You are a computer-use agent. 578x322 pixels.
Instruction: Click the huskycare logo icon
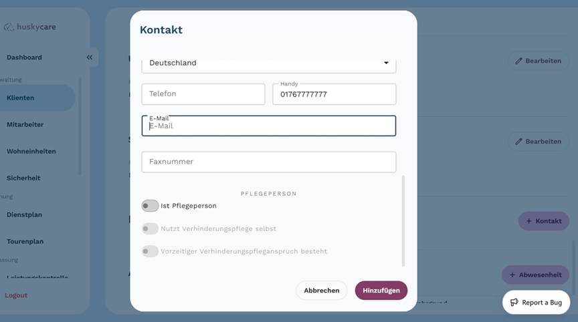coord(9,27)
